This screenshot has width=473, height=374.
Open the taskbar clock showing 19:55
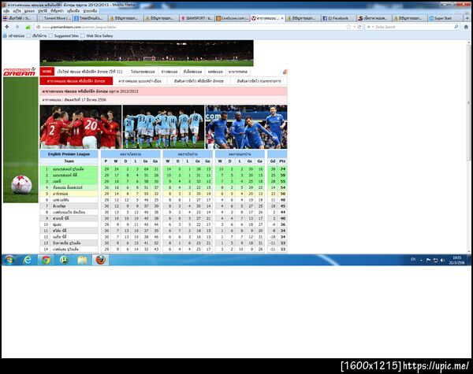click(x=456, y=261)
